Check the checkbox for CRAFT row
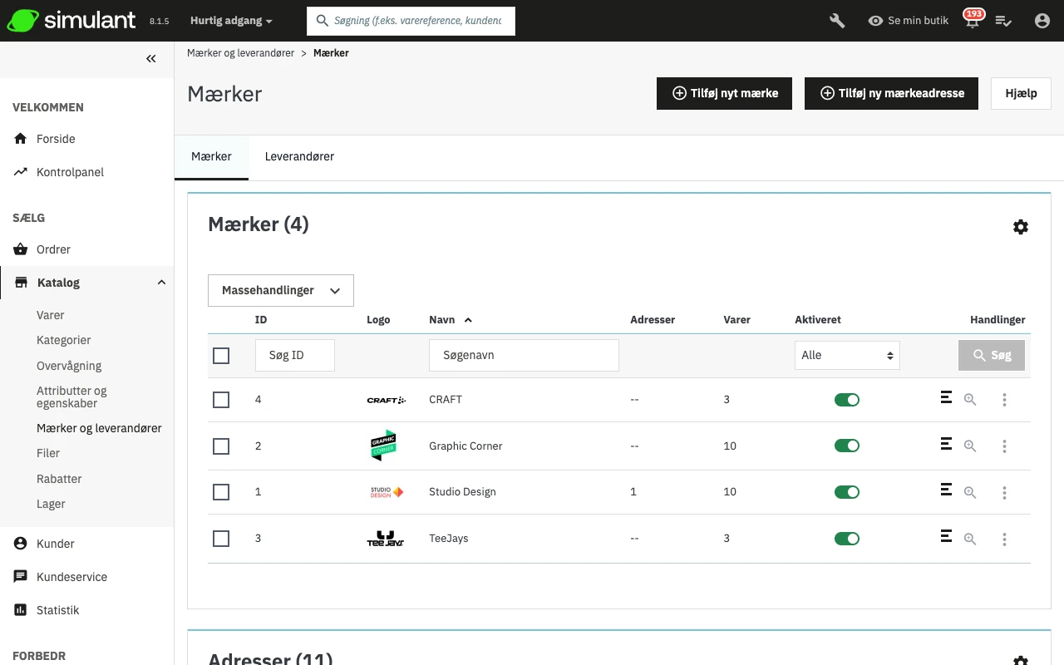This screenshot has width=1064, height=665. pos(221,400)
